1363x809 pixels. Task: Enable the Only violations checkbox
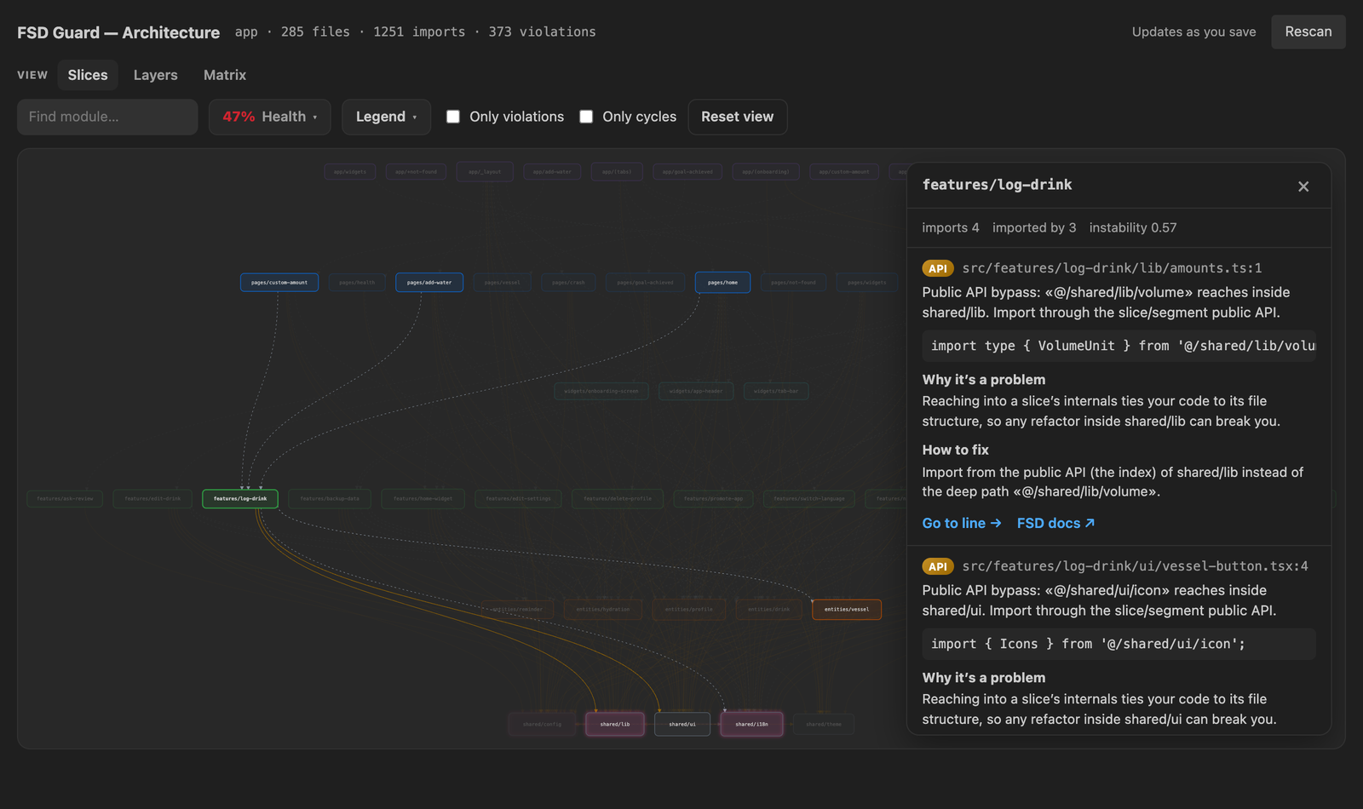(453, 117)
